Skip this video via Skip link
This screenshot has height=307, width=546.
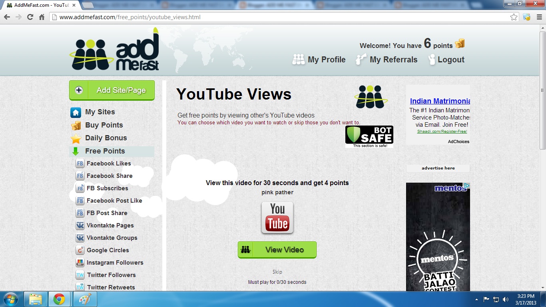click(277, 272)
